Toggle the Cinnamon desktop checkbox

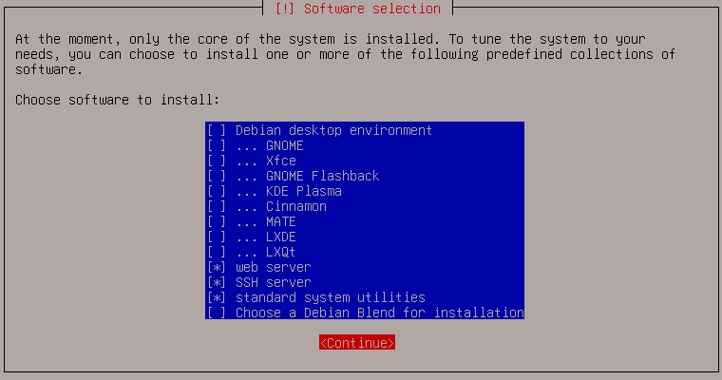tap(217, 206)
